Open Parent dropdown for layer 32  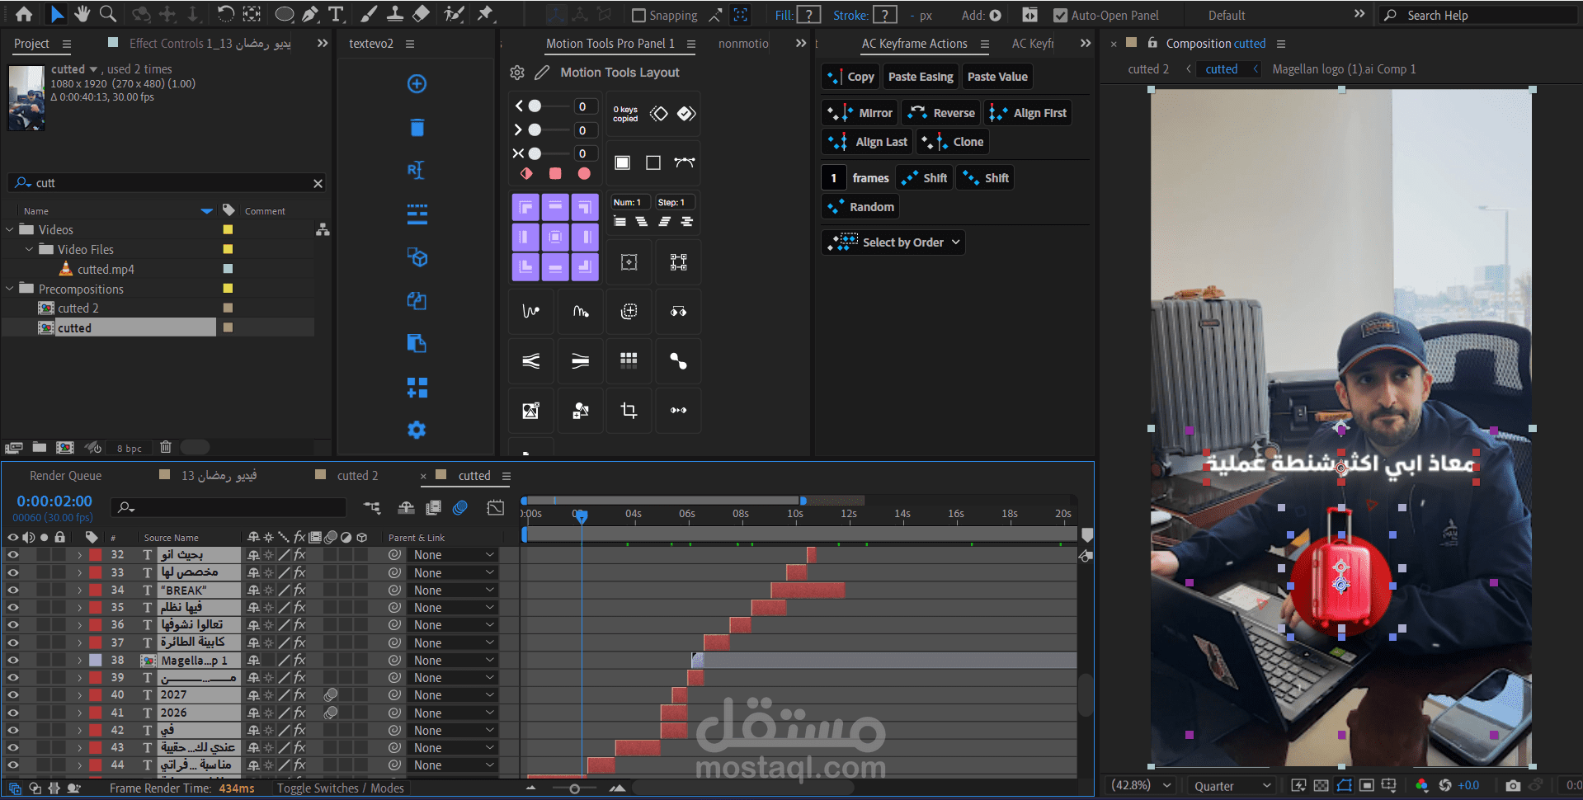click(x=454, y=555)
